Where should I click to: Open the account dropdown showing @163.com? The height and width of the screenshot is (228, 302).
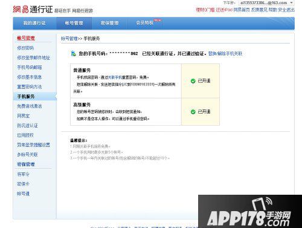pos(266,3)
